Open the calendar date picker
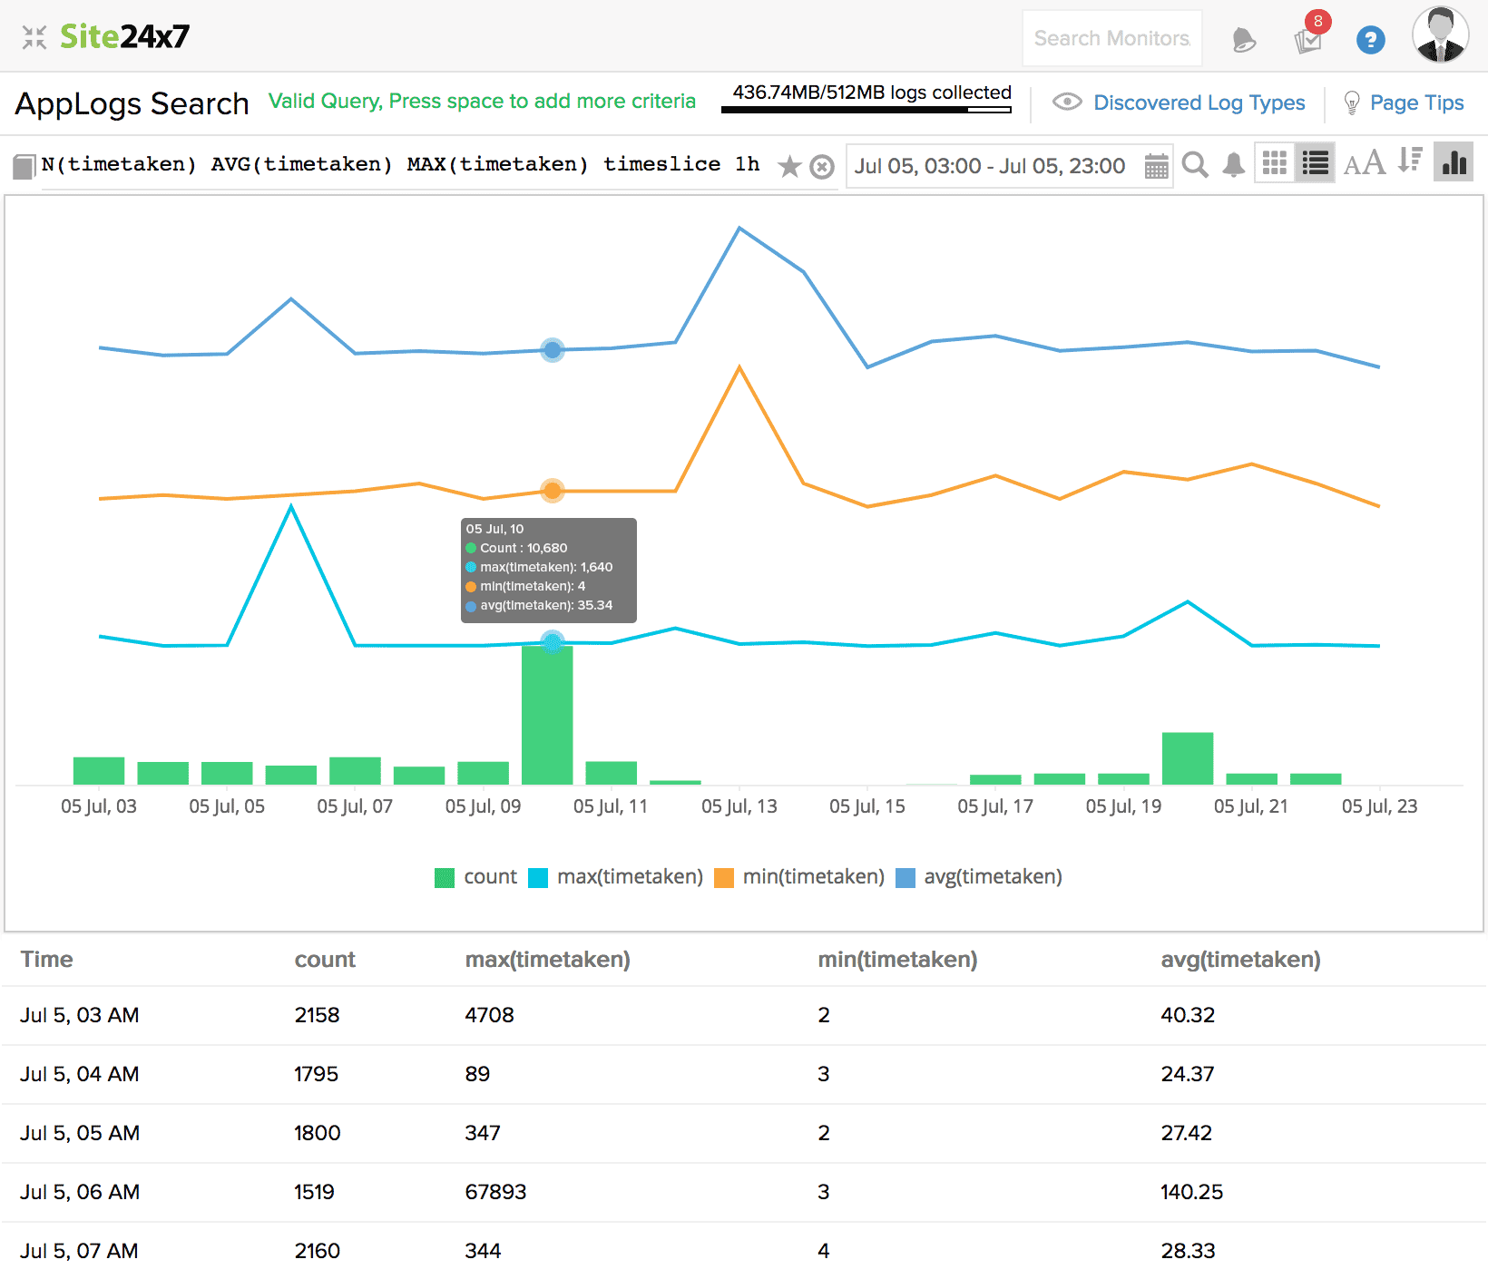 coord(1155,166)
